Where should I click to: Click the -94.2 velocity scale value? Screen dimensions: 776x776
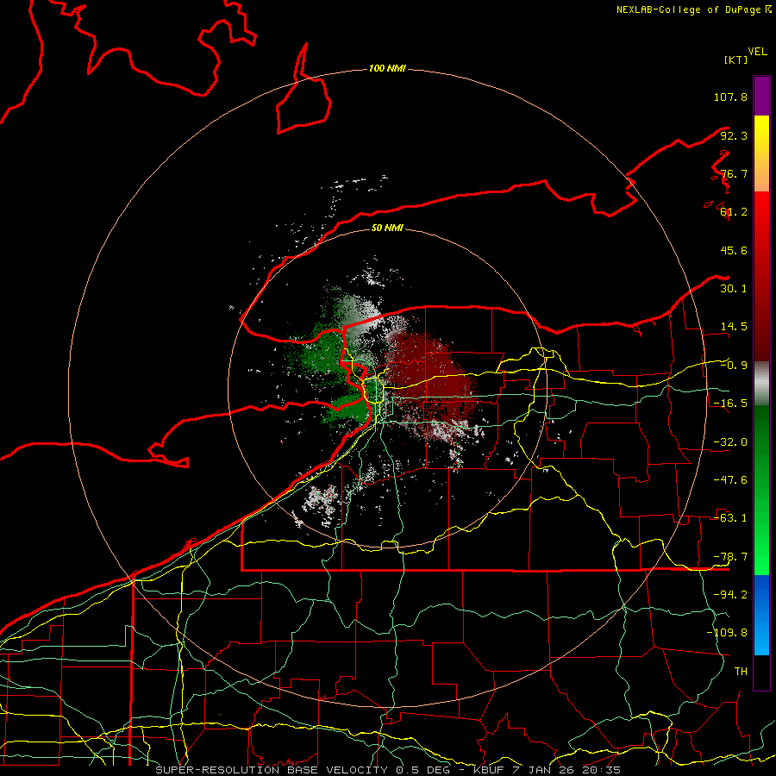coord(730,595)
